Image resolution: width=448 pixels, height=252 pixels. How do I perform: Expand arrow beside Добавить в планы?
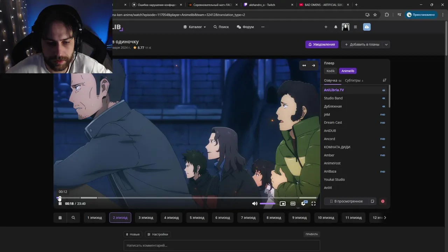[x=386, y=44]
